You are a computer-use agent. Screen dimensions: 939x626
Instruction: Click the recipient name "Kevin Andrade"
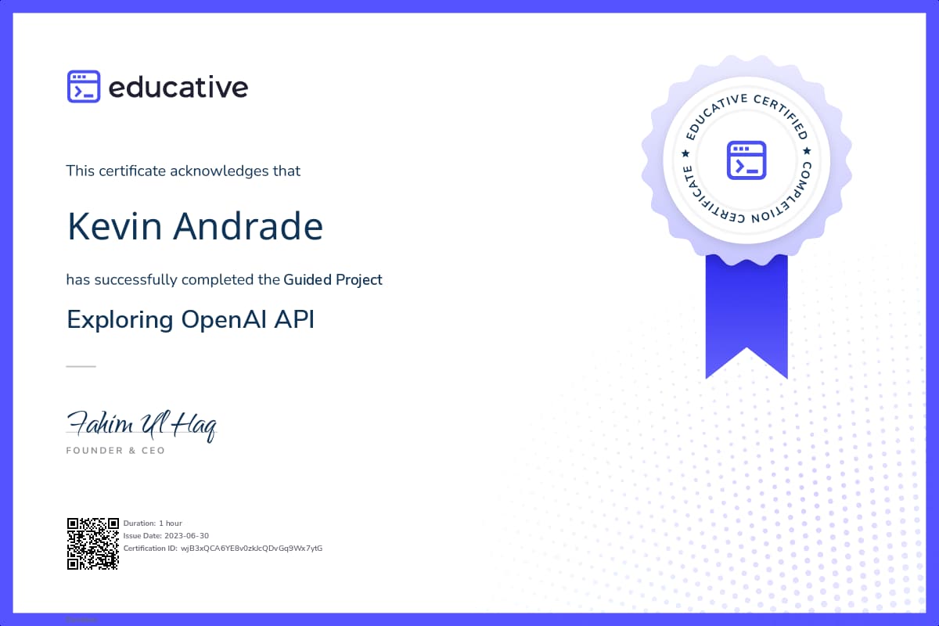195,226
